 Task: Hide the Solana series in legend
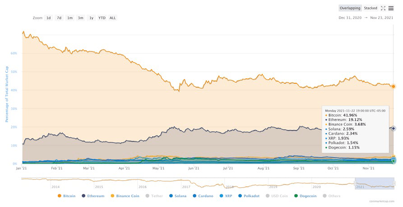[x=176, y=196]
